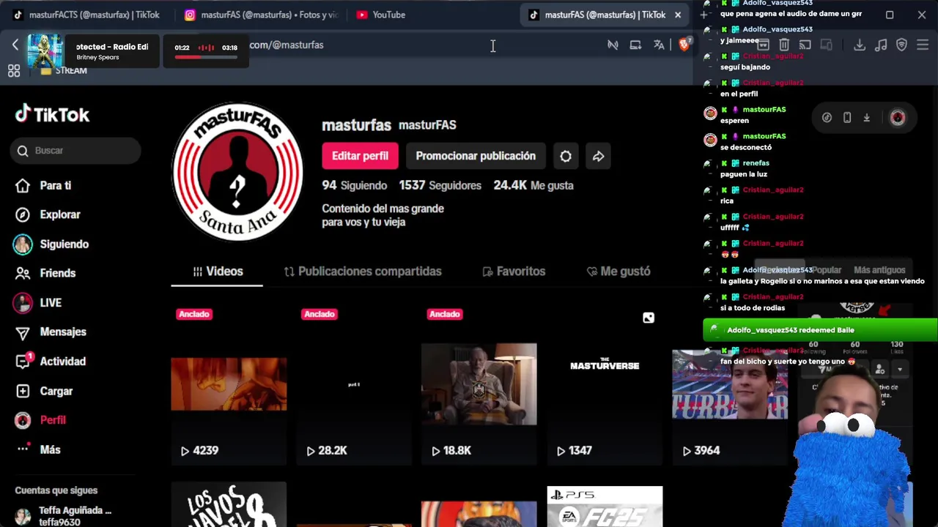Click the download arrow icon in TikTok top bar
The width and height of the screenshot is (938, 527).
click(x=867, y=118)
